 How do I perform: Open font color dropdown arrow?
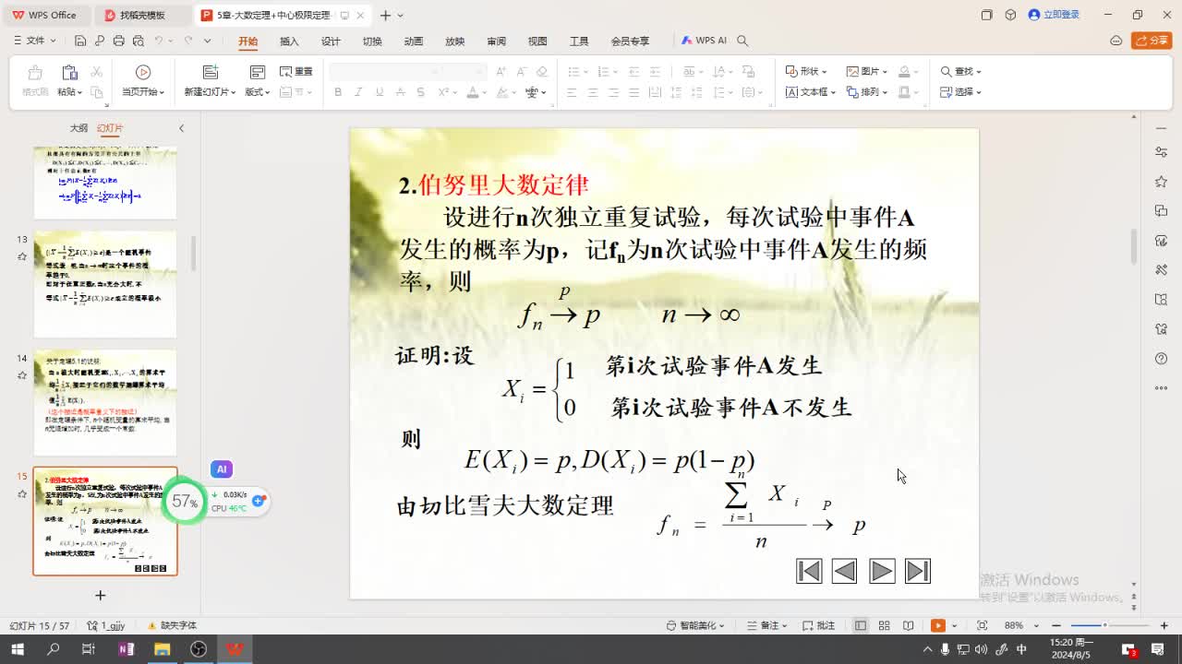pos(485,92)
